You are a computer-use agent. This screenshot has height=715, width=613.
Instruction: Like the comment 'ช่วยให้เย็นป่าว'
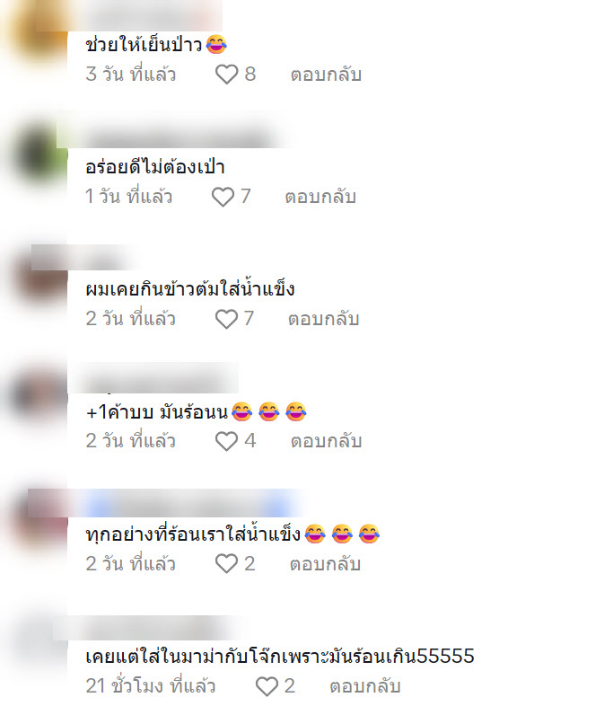(x=226, y=75)
